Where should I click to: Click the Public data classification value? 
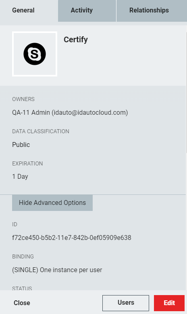(21, 145)
